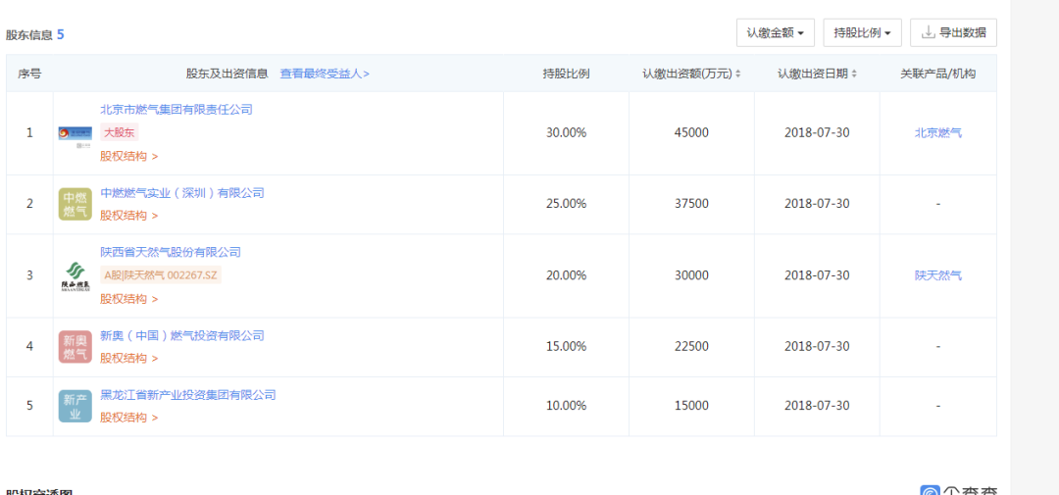Viewport: 1059px width, 495px height.
Task: Click the 持股比例 column header
Action: 566,74
